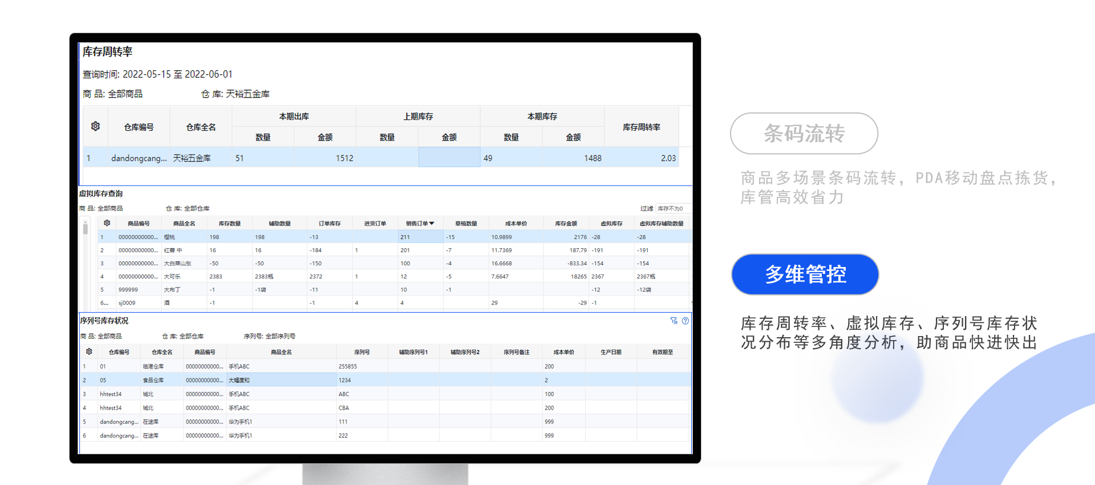Click the 序列号 column header

pos(362,352)
